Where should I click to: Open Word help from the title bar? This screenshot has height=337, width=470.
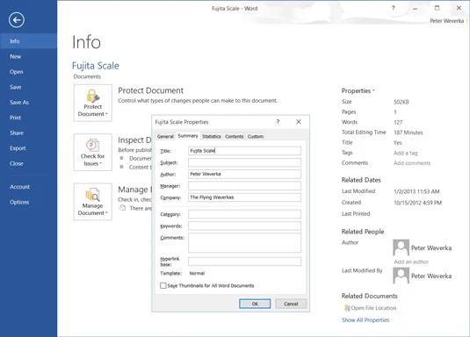[x=393, y=8]
